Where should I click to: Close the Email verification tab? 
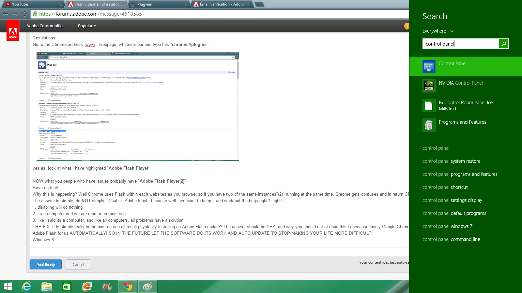click(x=249, y=5)
